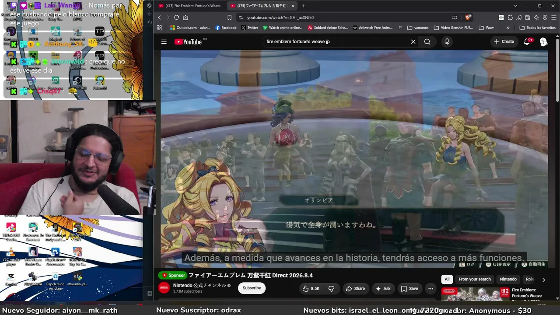The height and width of the screenshot is (315, 560).
Task: Select the Nintendo filter chip
Action: (x=508, y=279)
